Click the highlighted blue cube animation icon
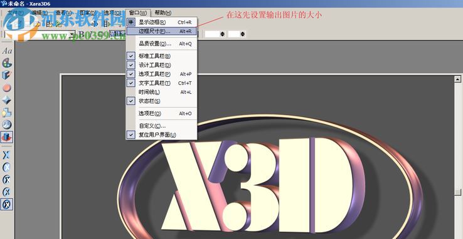 point(7,137)
